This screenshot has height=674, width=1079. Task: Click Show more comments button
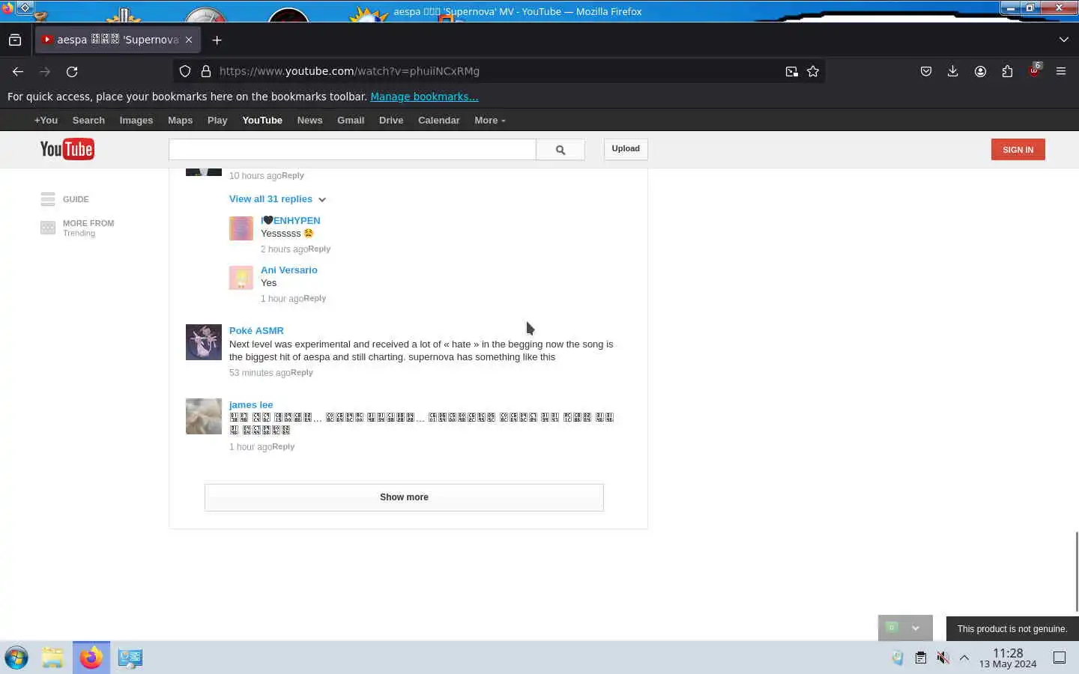pyautogui.click(x=404, y=497)
